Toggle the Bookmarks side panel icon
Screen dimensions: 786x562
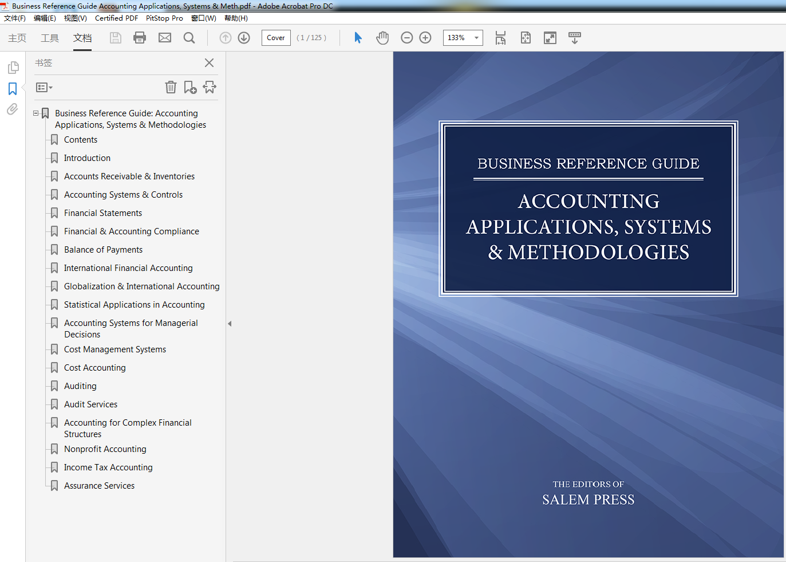[x=13, y=89]
